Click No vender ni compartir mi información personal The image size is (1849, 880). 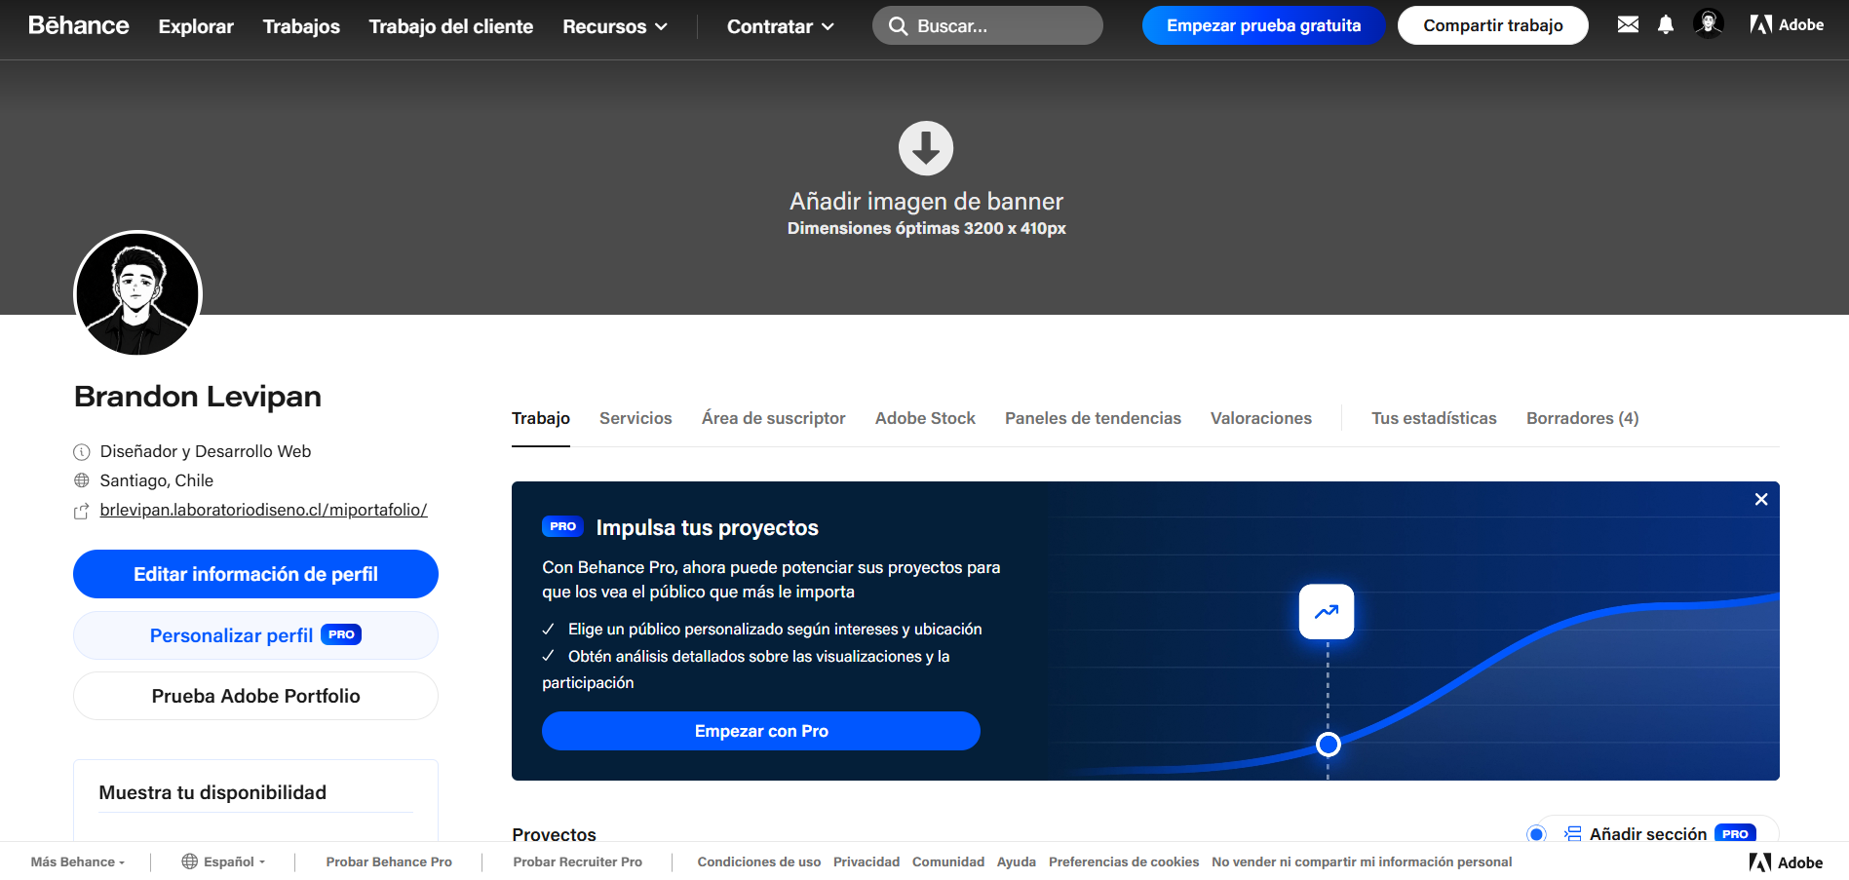[1362, 861]
